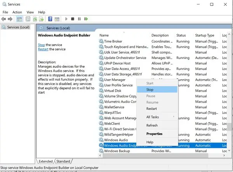Viewport: 233px width, 172px height.
Task: Click the Stop the service link
Action: (41, 45)
